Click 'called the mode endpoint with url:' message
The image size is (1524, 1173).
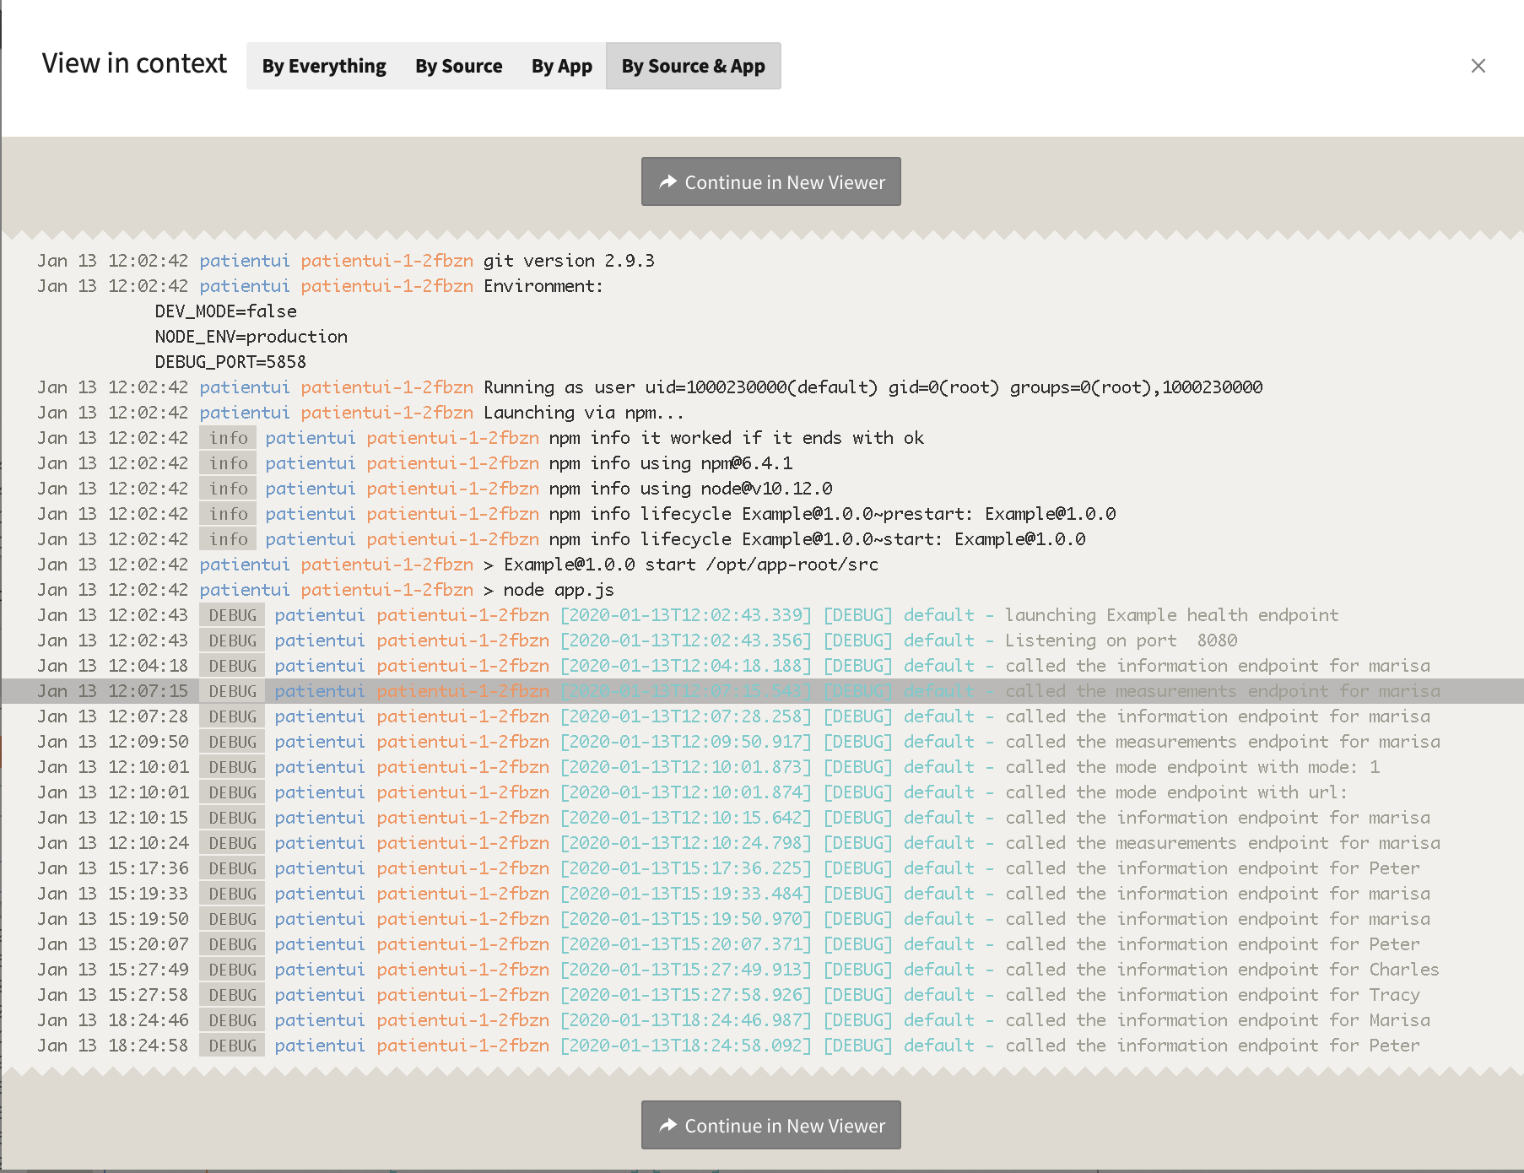(1176, 792)
